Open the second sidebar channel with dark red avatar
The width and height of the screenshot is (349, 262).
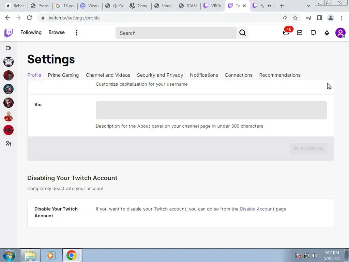[x=9, y=75]
